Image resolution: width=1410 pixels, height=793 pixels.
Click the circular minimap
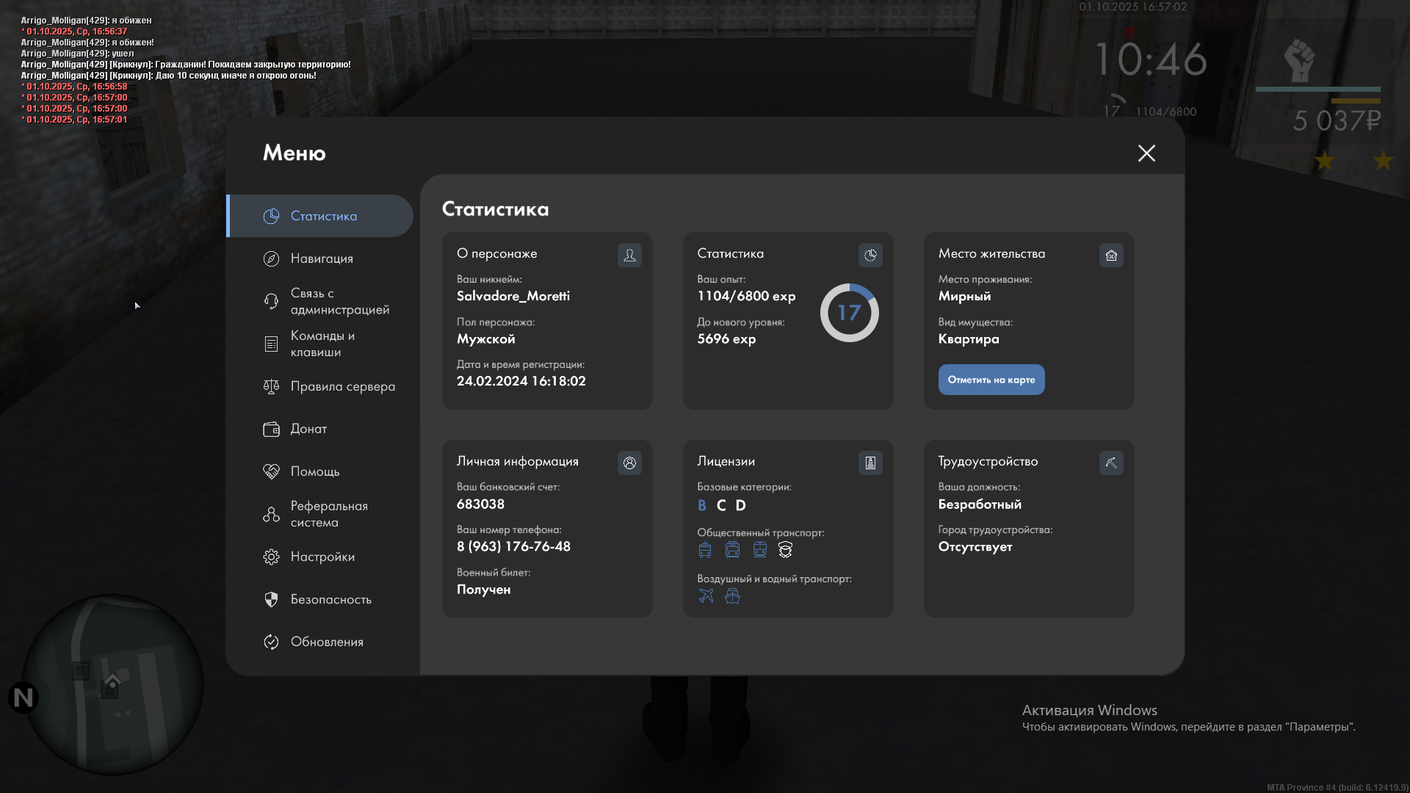pos(113,684)
